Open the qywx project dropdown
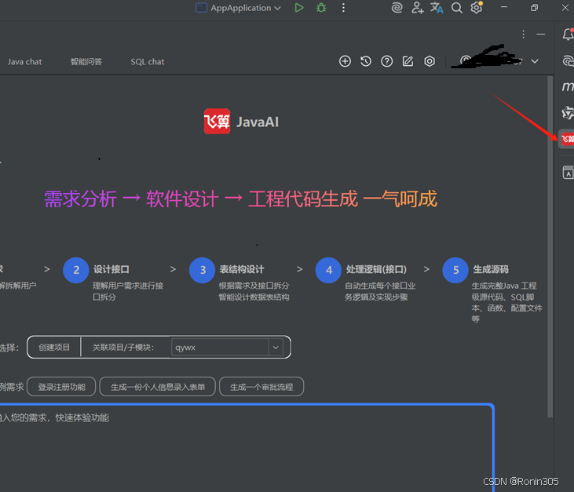This screenshot has width=574, height=492. point(227,347)
